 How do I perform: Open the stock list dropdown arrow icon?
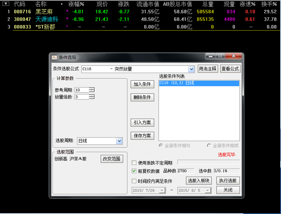(x=6, y=4)
